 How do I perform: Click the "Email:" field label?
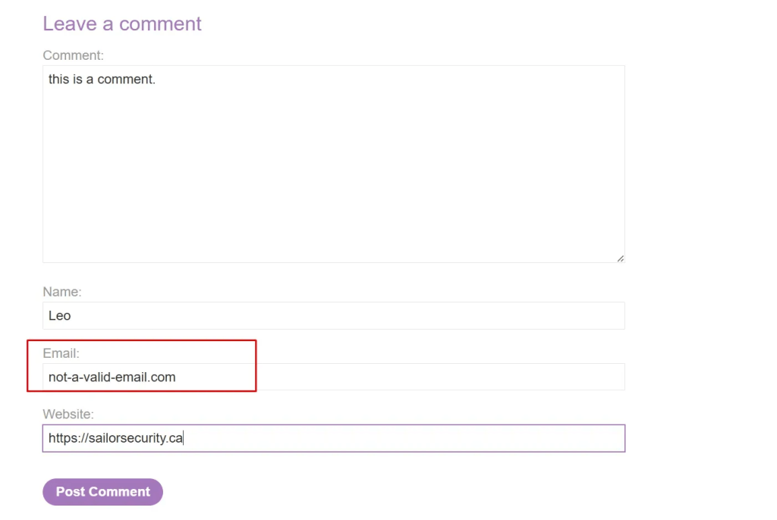61,353
